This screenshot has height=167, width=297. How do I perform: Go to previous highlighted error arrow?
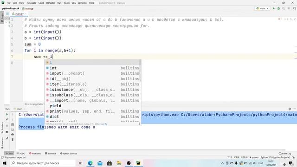[x=291, y=19]
